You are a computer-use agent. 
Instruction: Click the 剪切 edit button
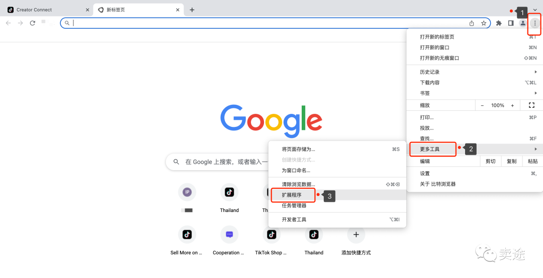(x=490, y=161)
